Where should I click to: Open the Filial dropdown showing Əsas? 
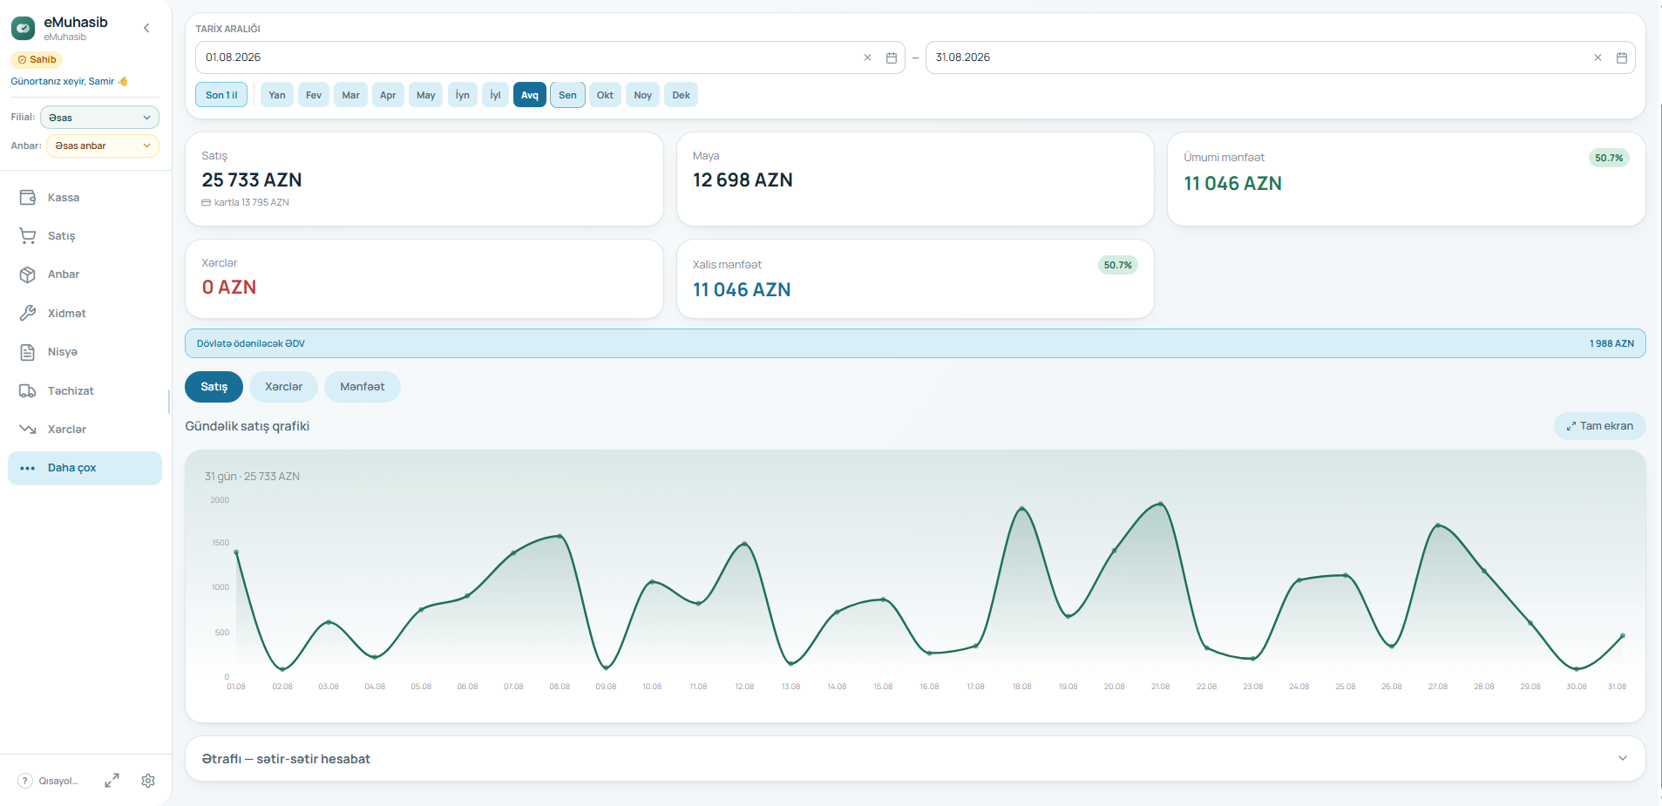click(99, 118)
